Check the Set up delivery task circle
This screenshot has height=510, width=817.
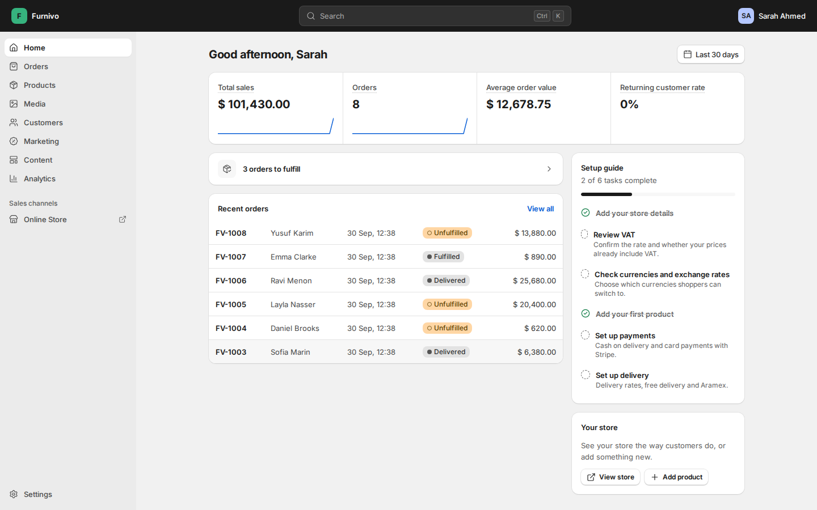point(586,375)
